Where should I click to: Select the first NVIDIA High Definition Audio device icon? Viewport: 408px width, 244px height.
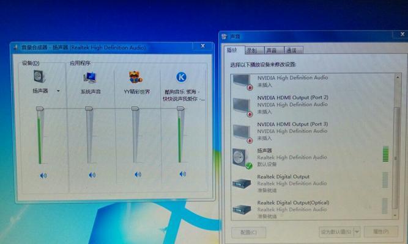(x=242, y=82)
